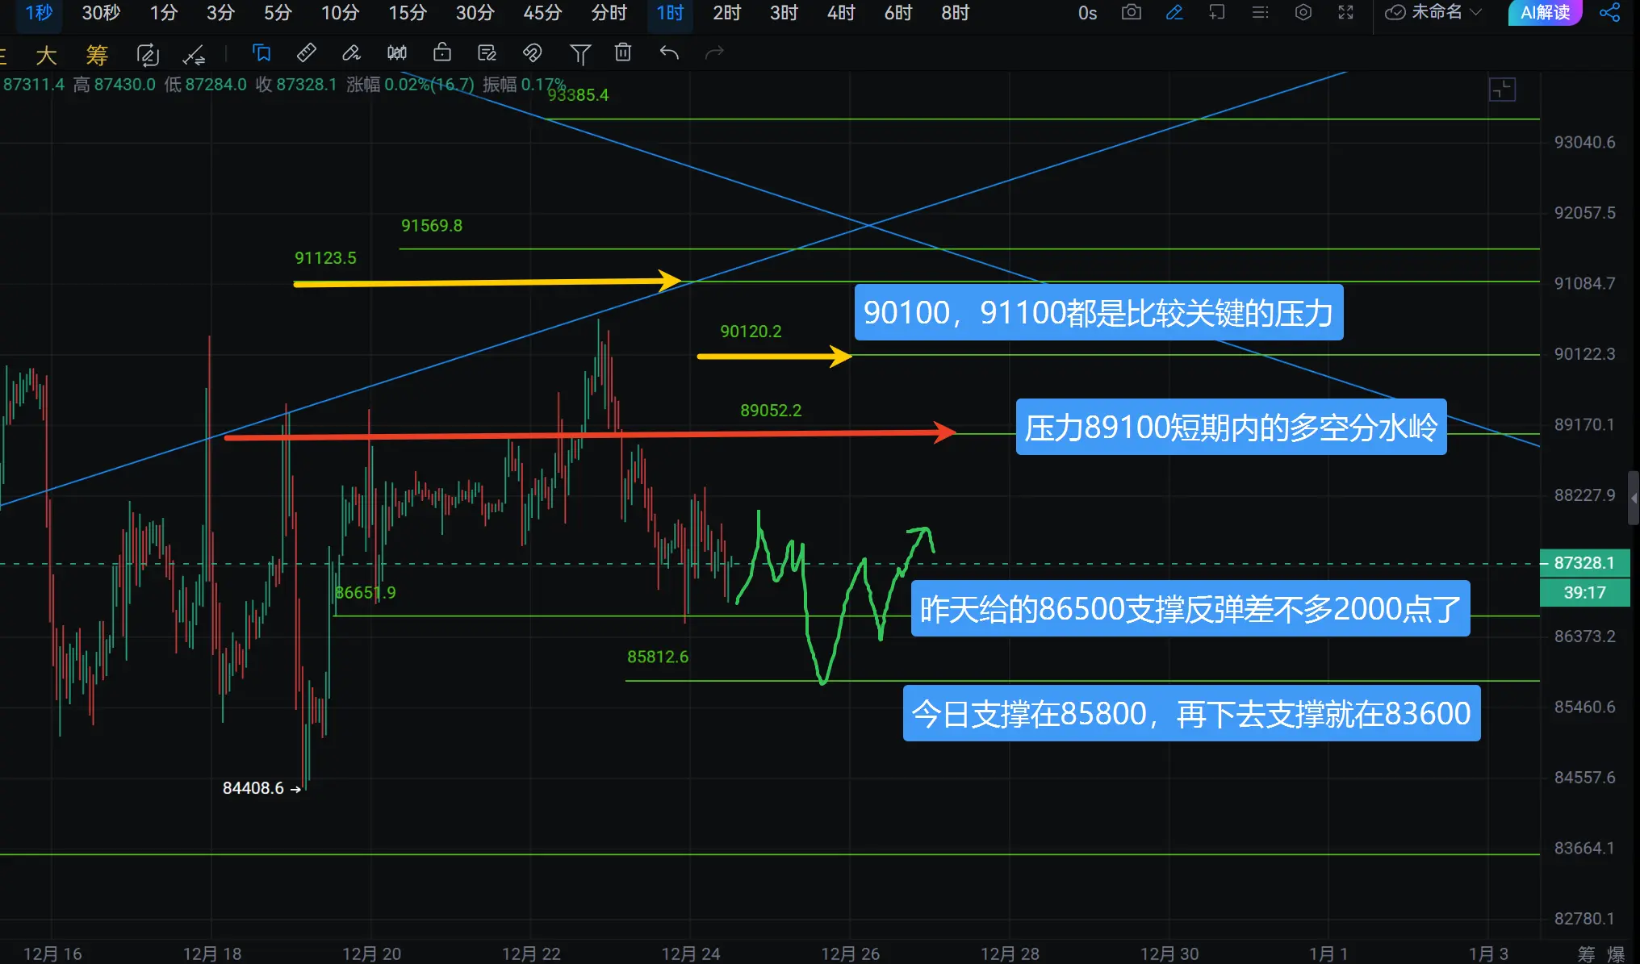Screen dimensions: 1640x964
Task: Switch to the 4时 timeframe tab
Action: [x=840, y=12]
